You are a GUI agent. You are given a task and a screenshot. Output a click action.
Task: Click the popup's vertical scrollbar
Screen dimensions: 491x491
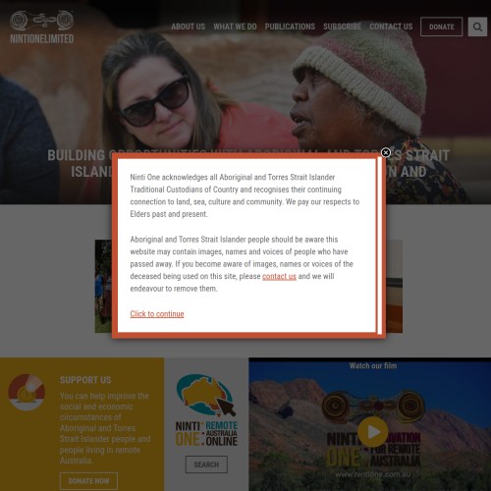379,245
